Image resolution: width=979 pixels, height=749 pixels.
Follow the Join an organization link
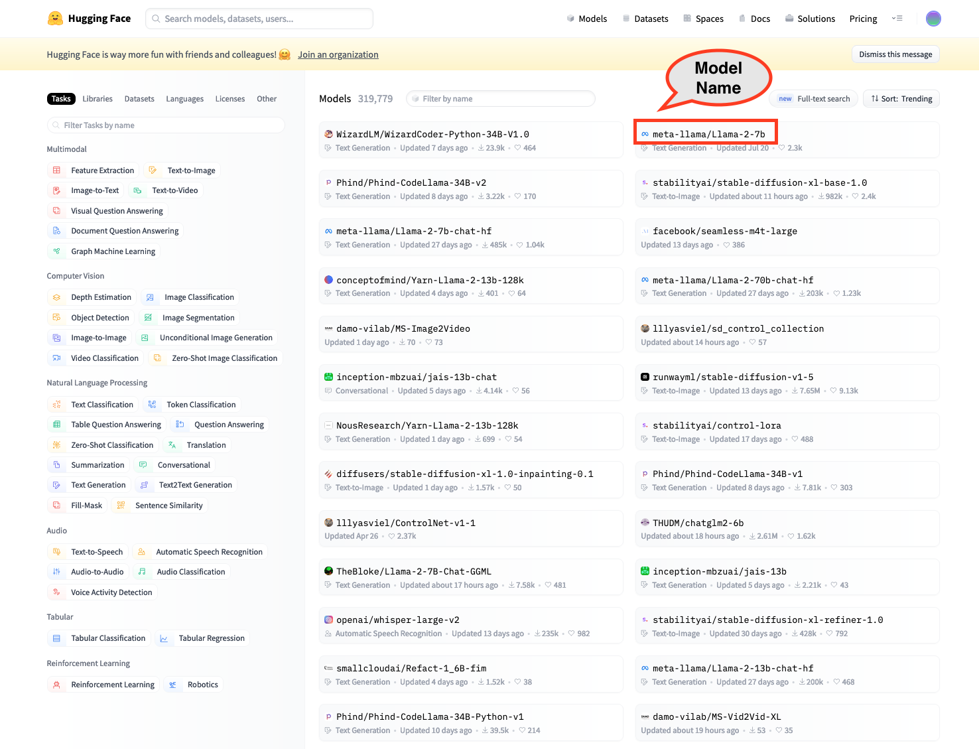tap(338, 54)
